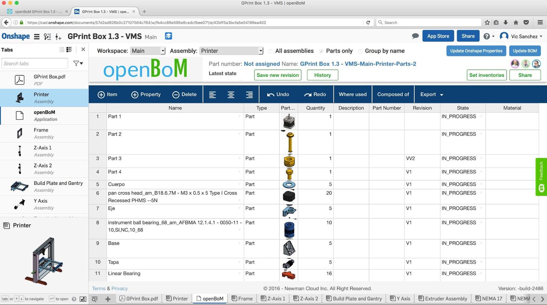Click the align left icon in toolbar

(212, 95)
